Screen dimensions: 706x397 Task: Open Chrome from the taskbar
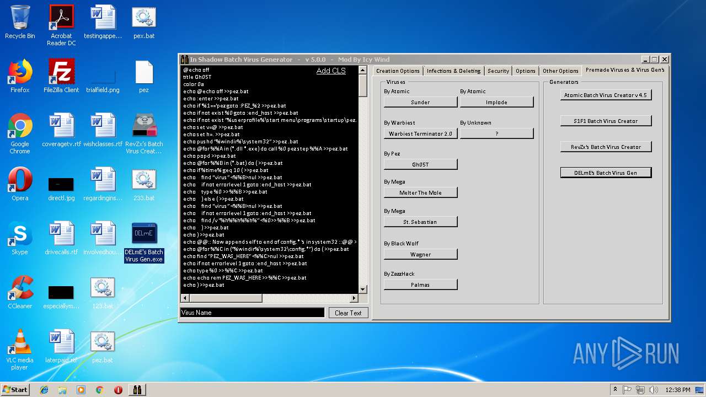tap(99, 390)
